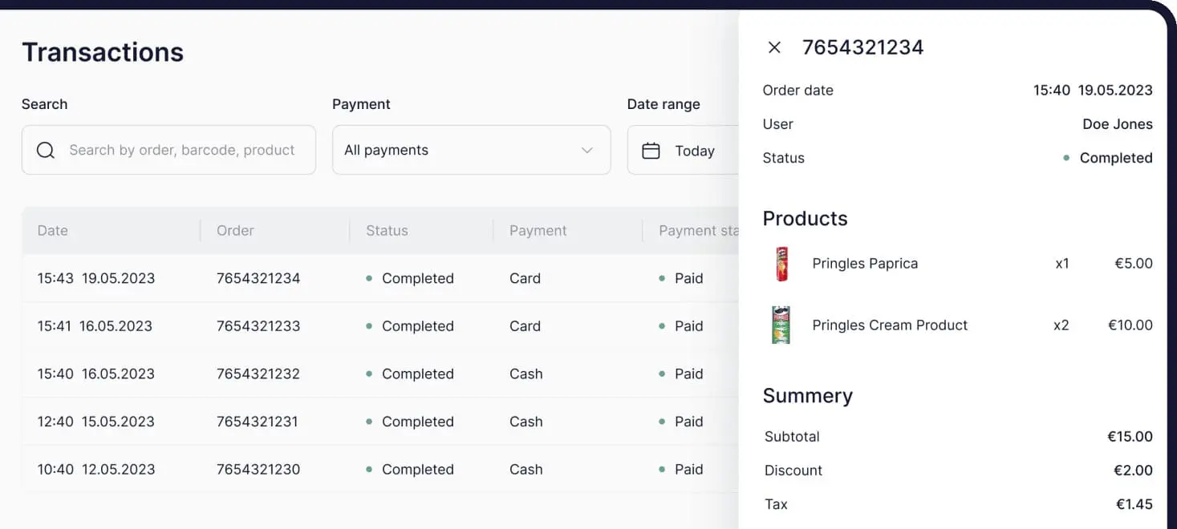This screenshot has height=529, width=1177.
Task: Focus the search by order, barcode field
Action: pyautogui.click(x=182, y=150)
